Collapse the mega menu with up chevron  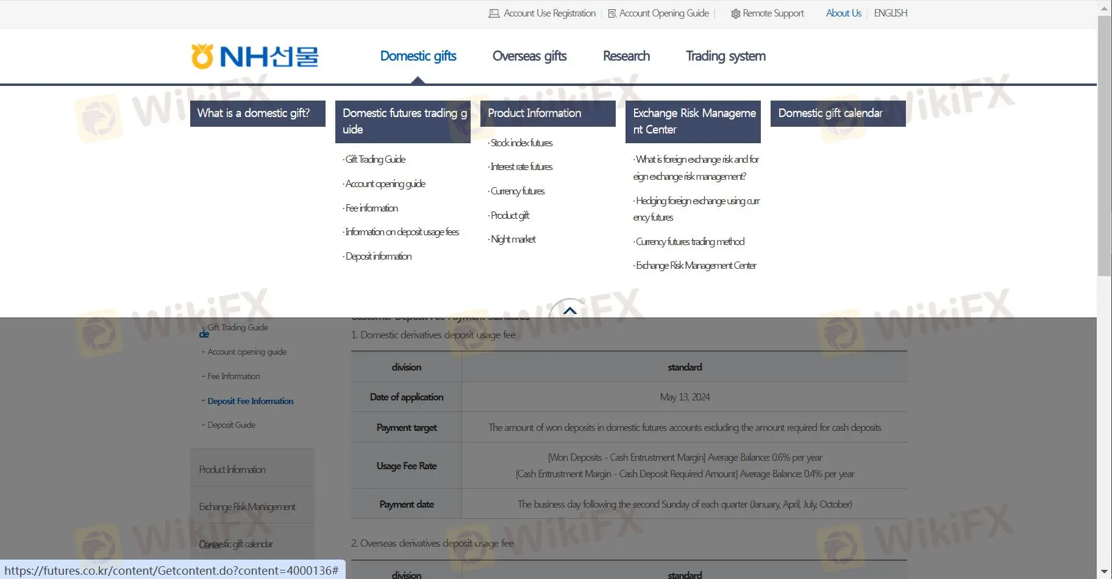click(569, 310)
